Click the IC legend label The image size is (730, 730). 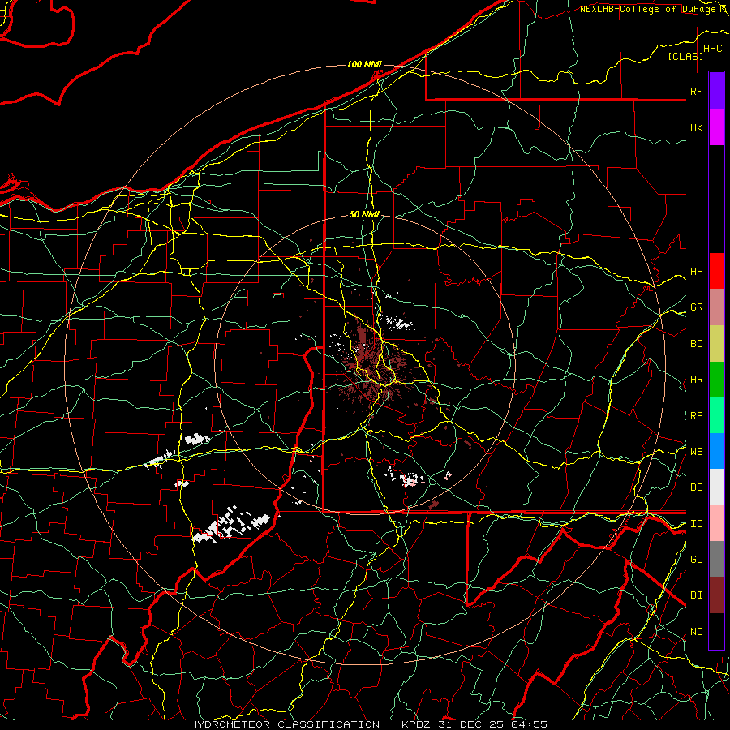click(x=696, y=524)
